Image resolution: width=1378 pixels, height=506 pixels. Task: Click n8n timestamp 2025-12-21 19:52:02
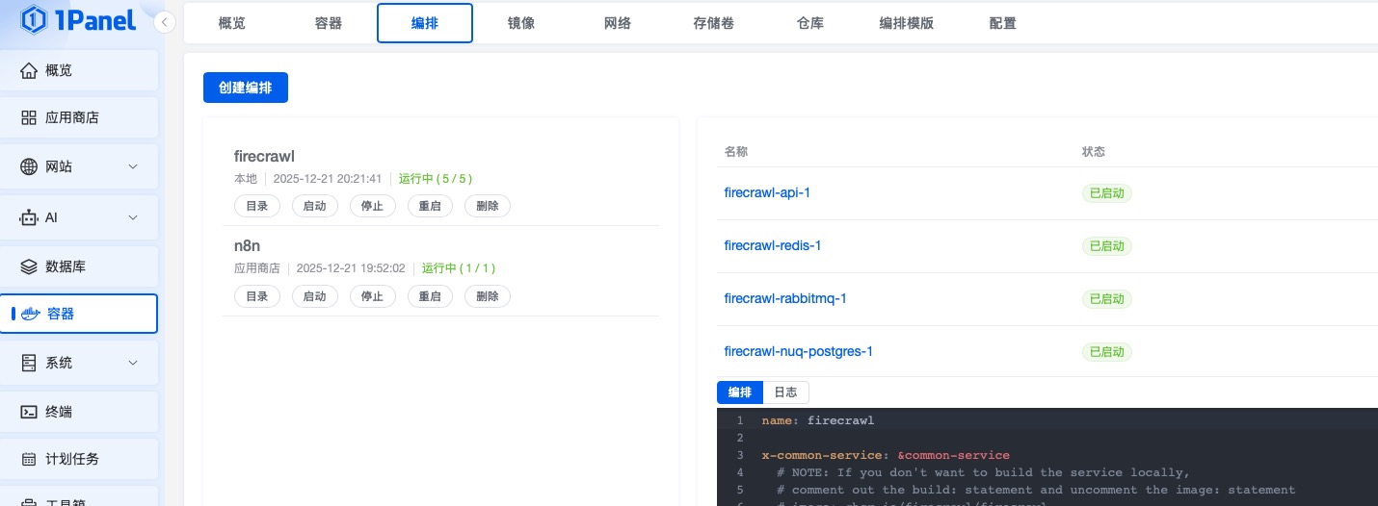[351, 268]
